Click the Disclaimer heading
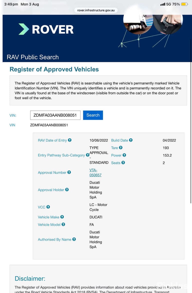Viewport: 192px width, 293px height. tap(30, 279)
